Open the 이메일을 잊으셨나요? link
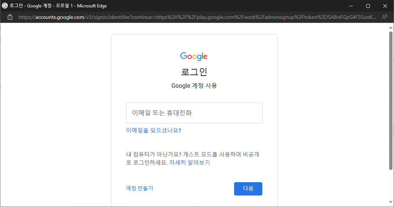 (x=154, y=130)
